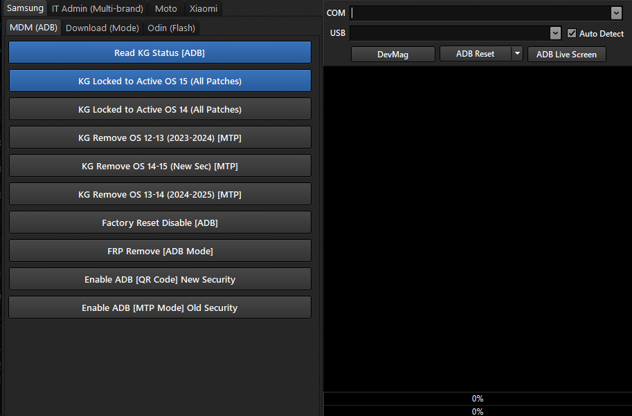Click KG Remove OS 14-15 (New Sec)

point(160,166)
